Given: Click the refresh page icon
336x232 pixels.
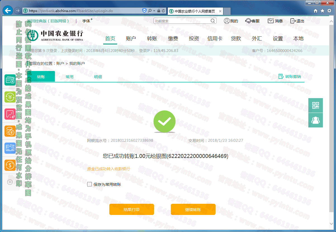Looking at the screenshot, I should (163, 11).
